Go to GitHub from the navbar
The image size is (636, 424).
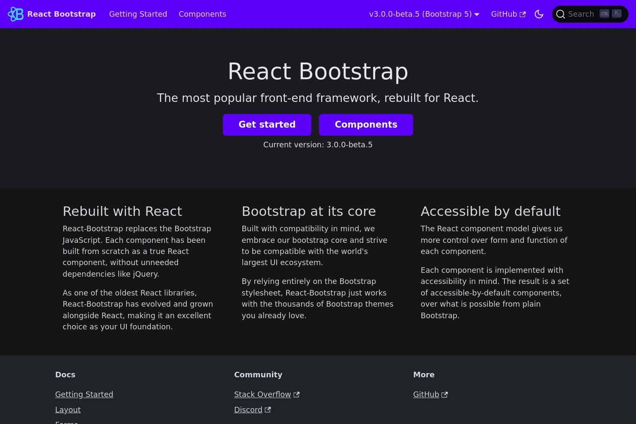(x=508, y=14)
